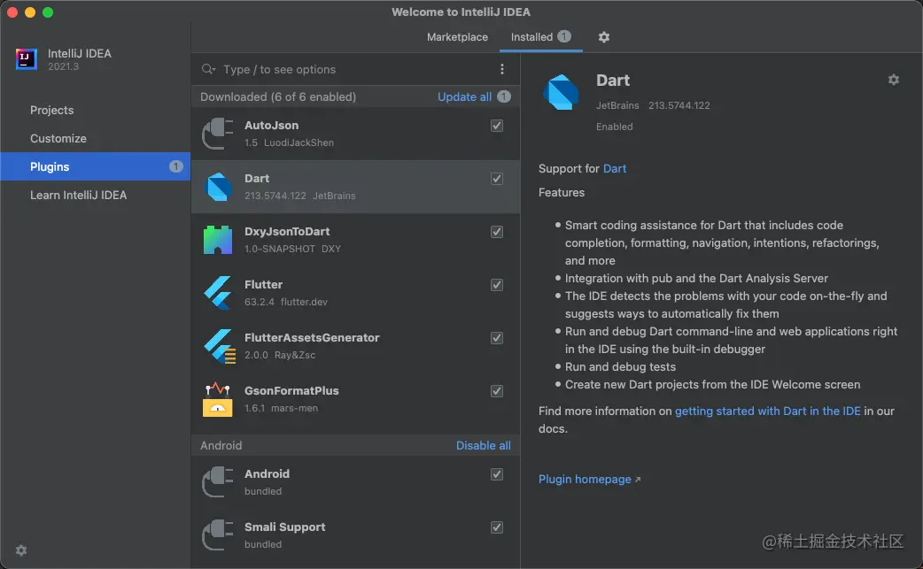Select Projects in the left sidebar
Viewport: 923px width, 569px height.
[52, 110]
